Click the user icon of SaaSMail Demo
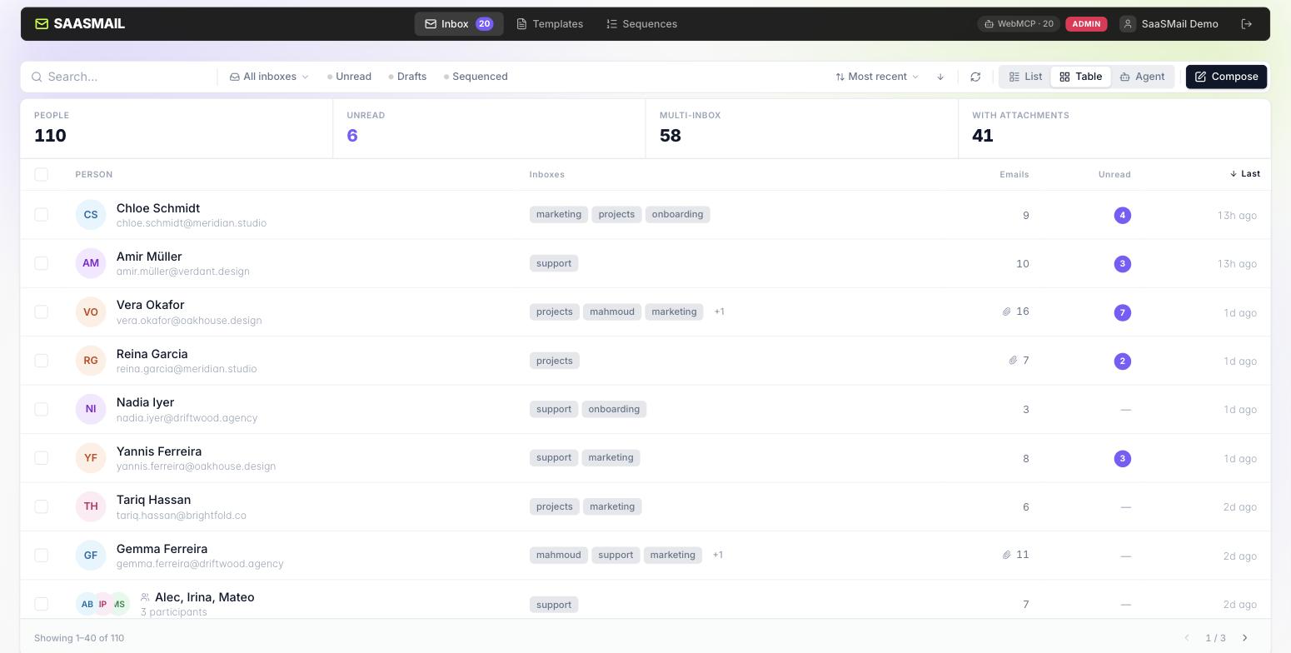Viewport: 1291px width, 653px height. click(x=1128, y=24)
